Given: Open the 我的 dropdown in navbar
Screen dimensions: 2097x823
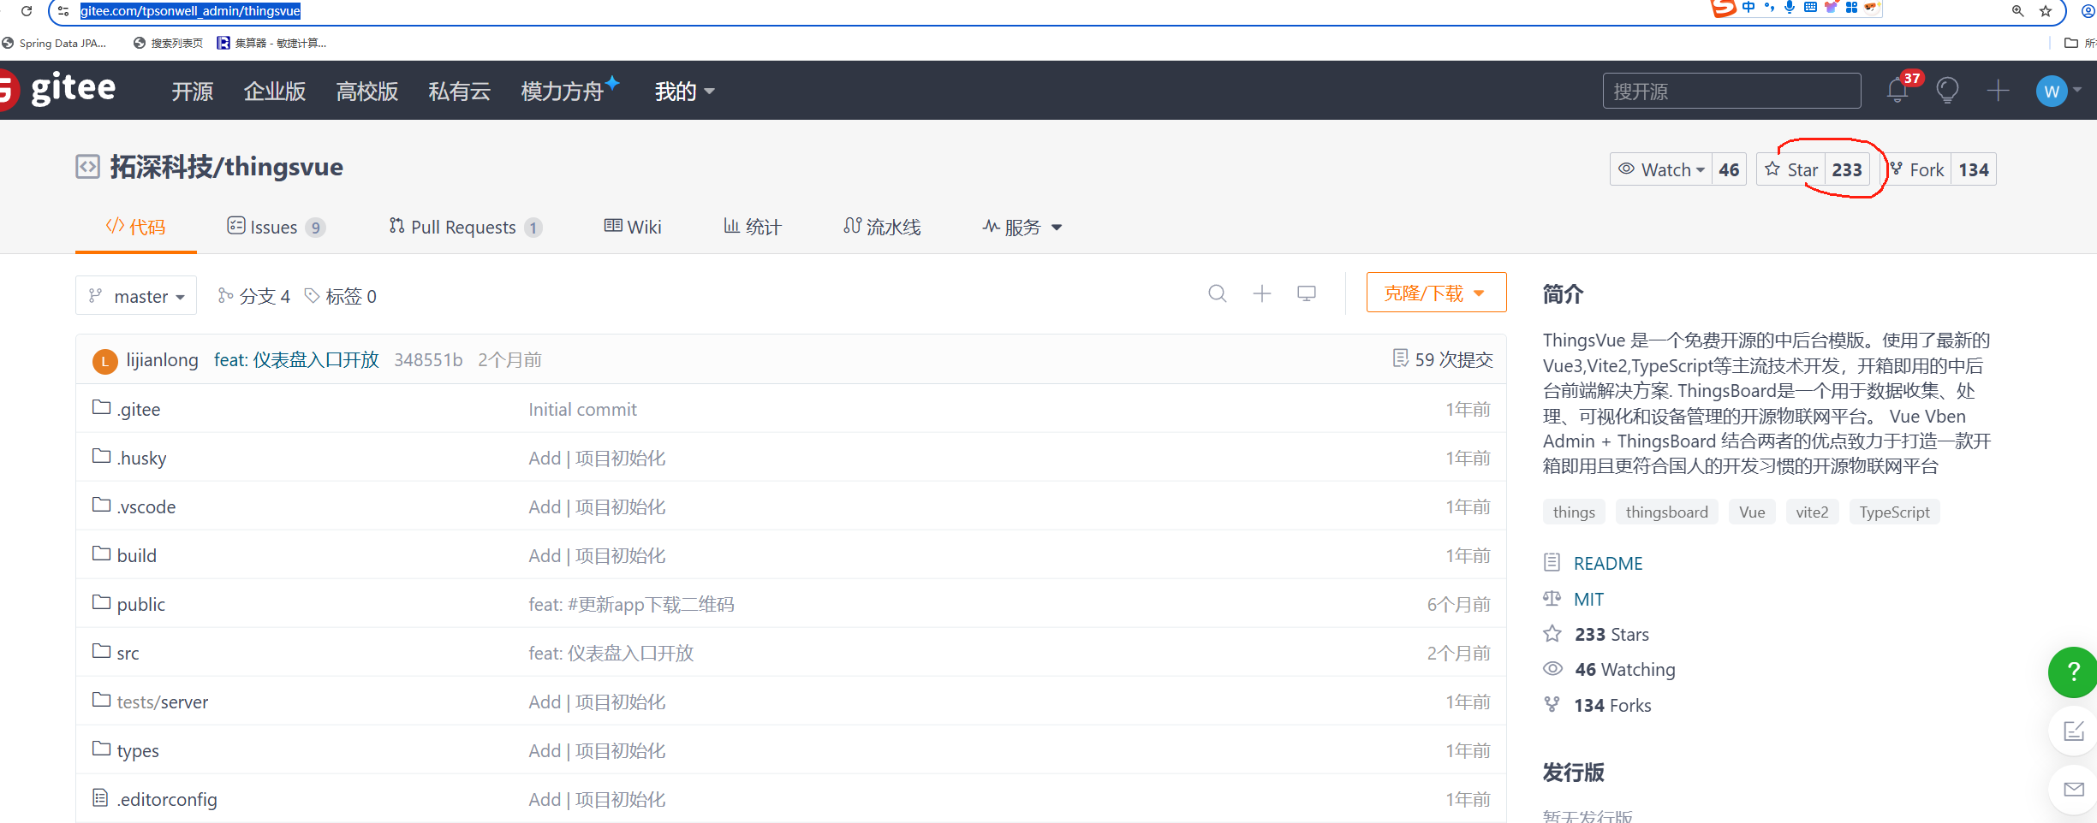Looking at the screenshot, I should 684,91.
